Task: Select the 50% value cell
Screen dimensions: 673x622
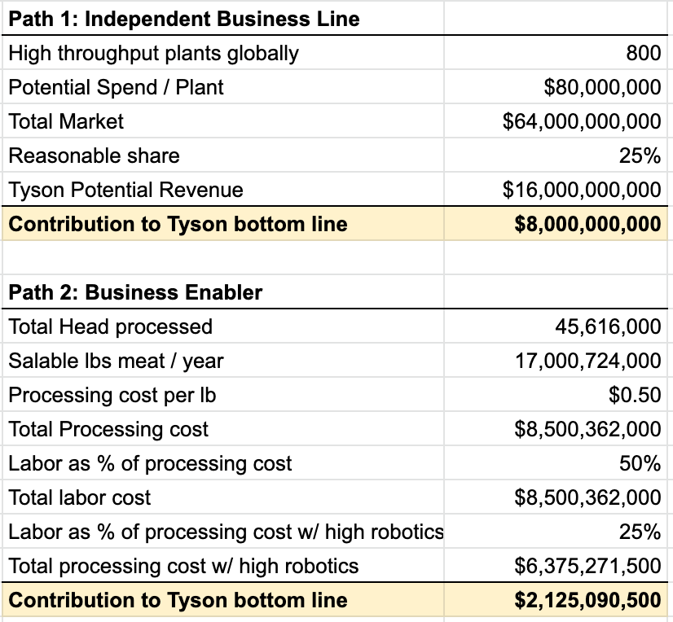Action: coord(556,463)
